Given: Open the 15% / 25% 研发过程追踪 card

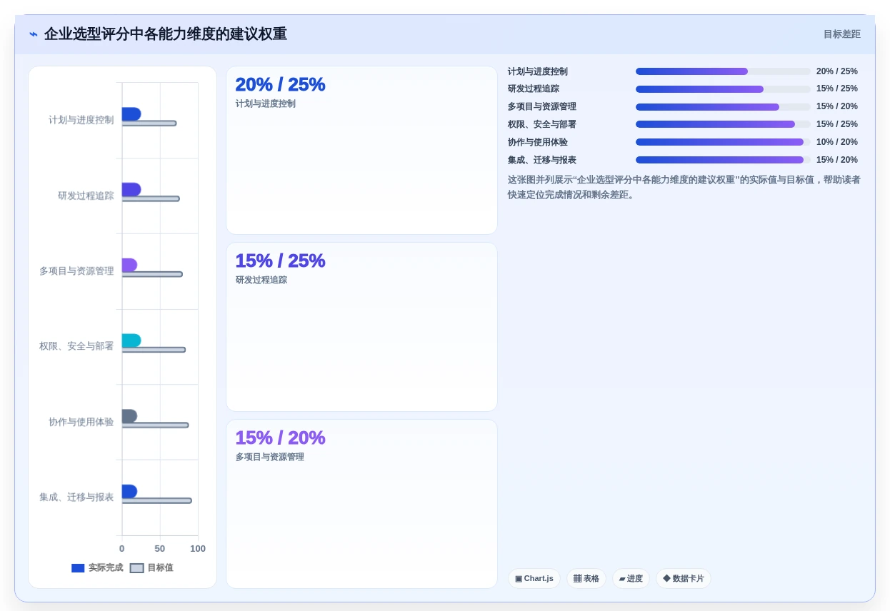Looking at the screenshot, I should (x=361, y=327).
